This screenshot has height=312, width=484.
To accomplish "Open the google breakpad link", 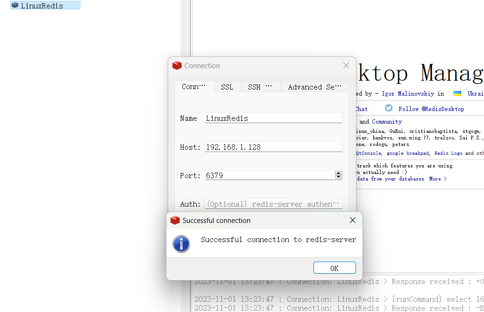I will coord(408,153).
